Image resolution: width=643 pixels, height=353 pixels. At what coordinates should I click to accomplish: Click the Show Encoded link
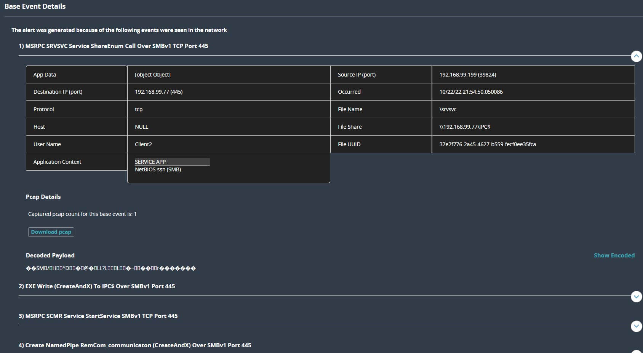(x=614, y=256)
